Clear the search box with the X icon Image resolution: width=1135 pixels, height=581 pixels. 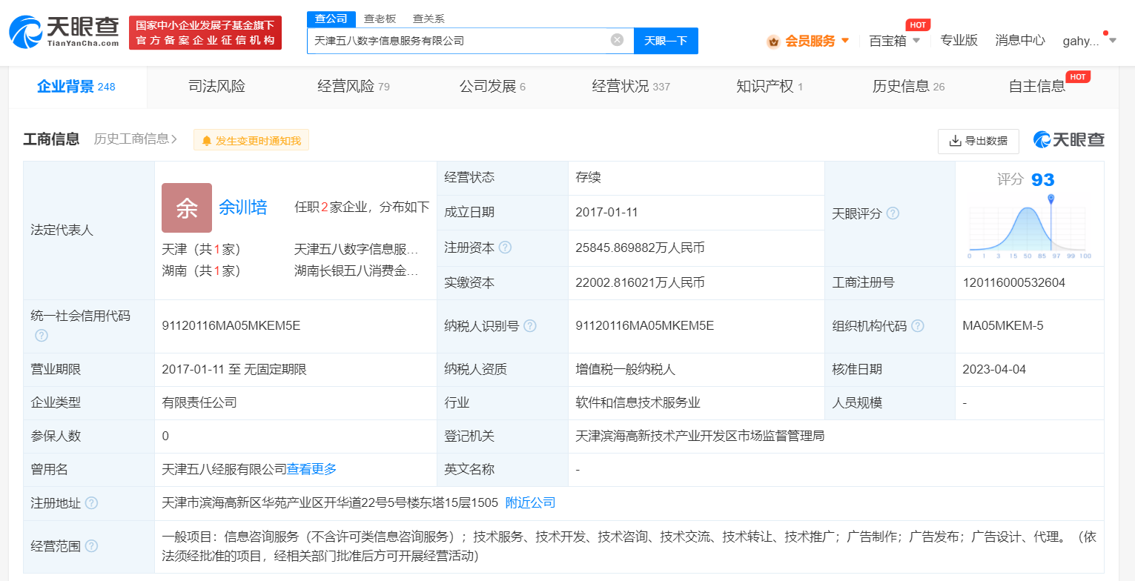(x=617, y=40)
